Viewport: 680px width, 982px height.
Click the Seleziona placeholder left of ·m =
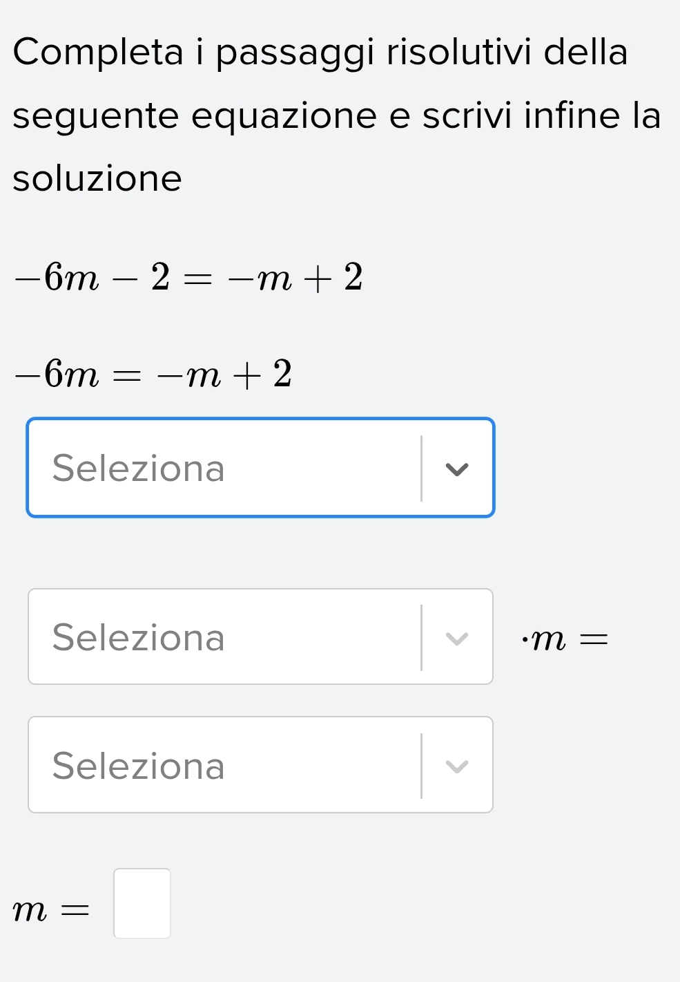click(139, 637)
